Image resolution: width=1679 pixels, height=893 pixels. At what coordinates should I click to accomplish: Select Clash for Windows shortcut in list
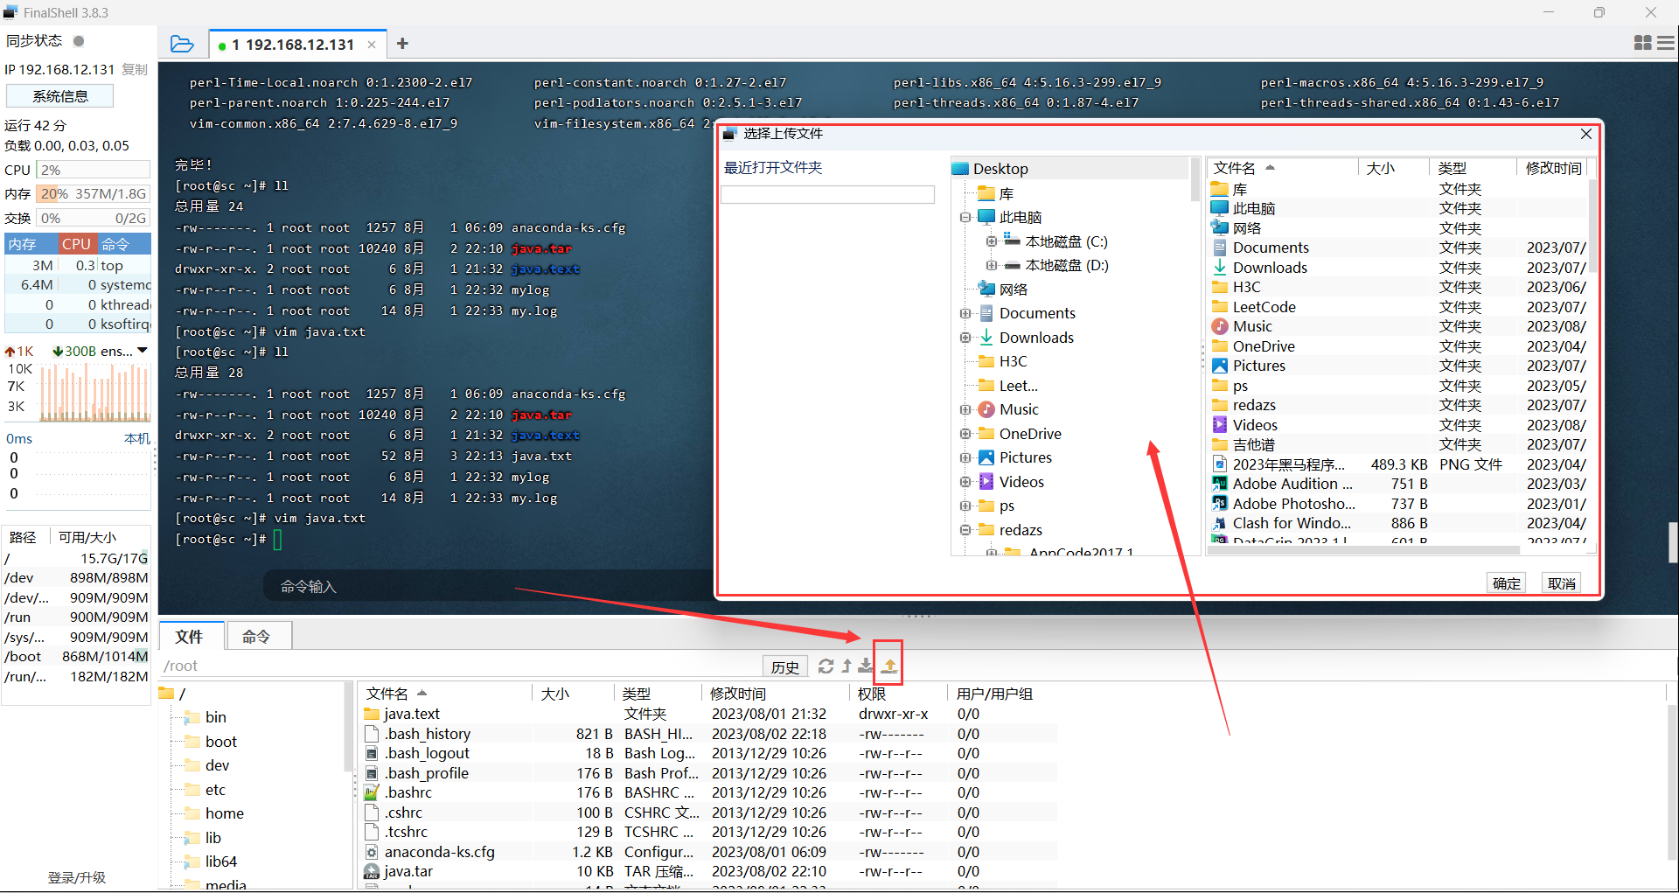coord(1292,523)
